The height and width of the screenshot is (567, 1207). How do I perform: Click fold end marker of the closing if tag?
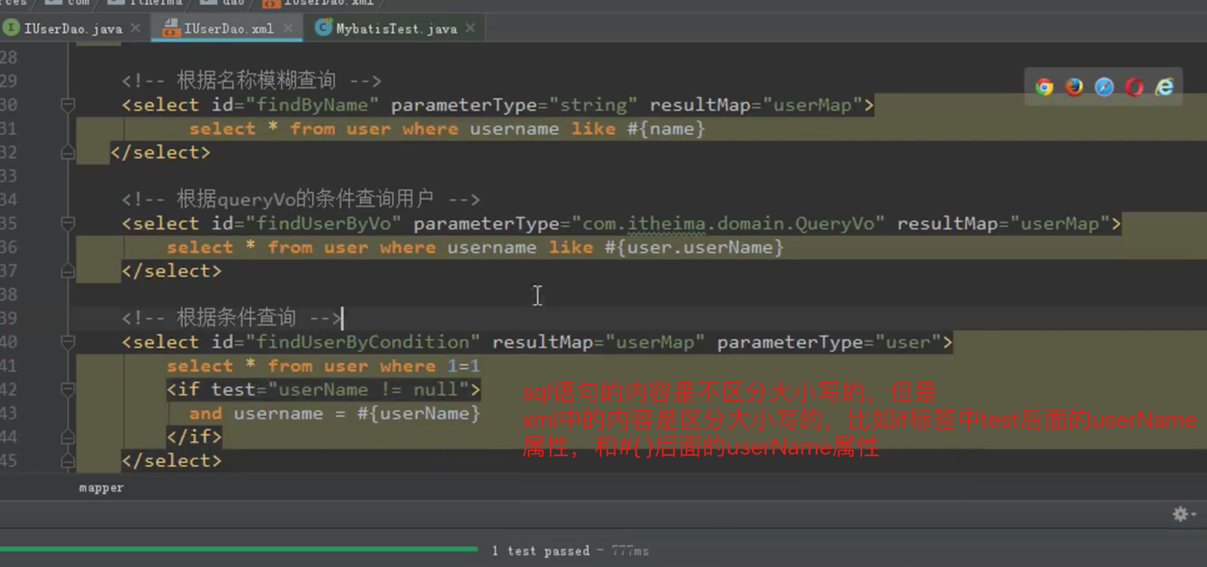coord(68,437)
